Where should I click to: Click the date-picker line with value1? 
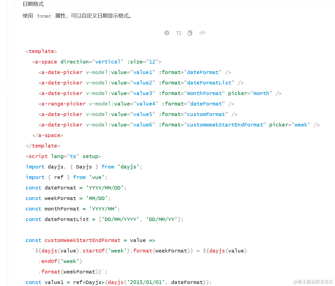(135, 72)
